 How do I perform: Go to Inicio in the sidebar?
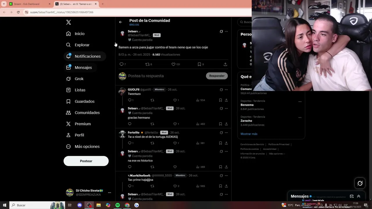point(75,34)
